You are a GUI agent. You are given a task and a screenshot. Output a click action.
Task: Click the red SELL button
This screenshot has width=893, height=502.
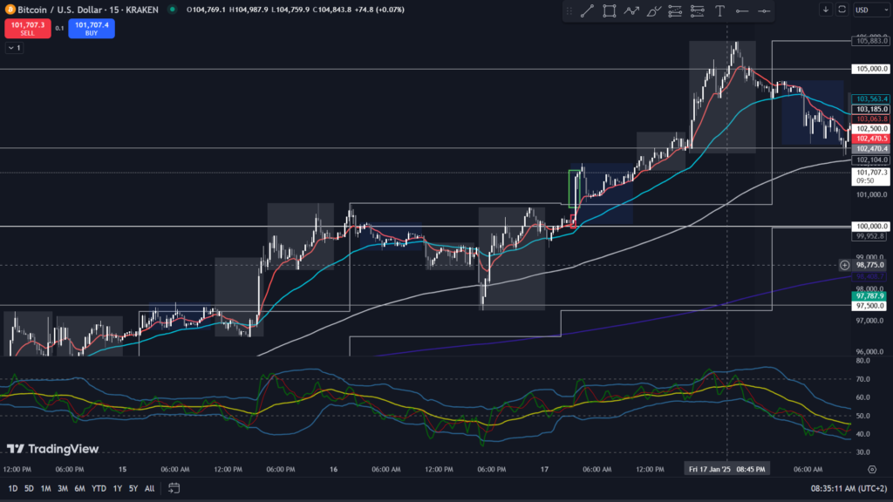27,28
